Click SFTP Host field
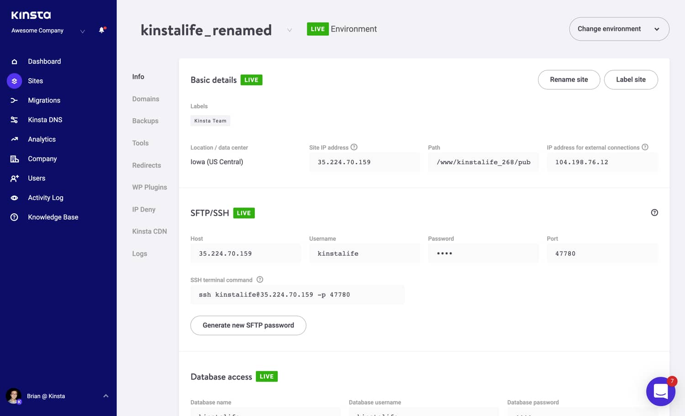Image resolution: width=685 pixels, height=416 pixels. coord(246,253)
